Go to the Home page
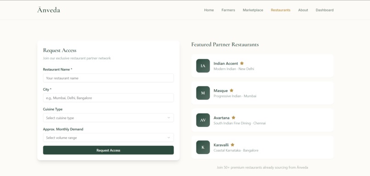Screen dimensions: 370x176 click(x=209, y=10)
